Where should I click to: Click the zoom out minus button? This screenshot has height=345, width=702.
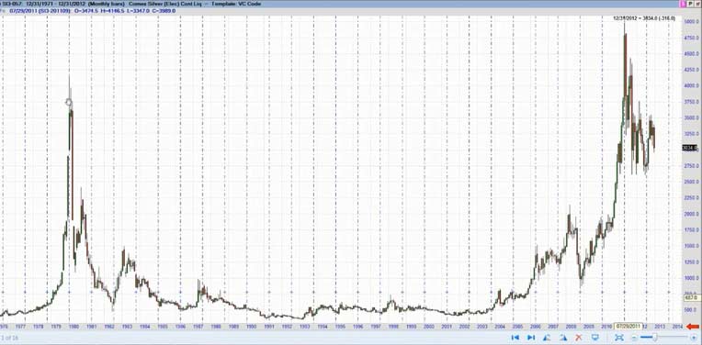coord(635,338)
